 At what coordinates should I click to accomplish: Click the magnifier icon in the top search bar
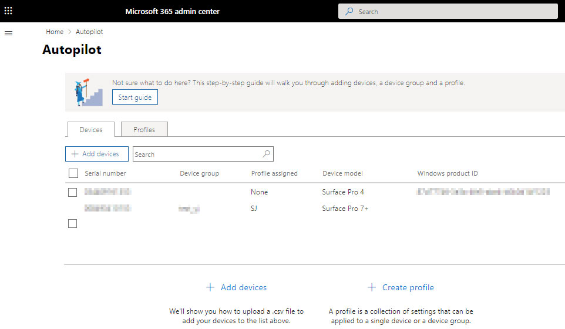click(349, 12)
